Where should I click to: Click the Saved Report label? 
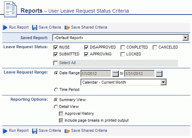[x=34, y=38]
